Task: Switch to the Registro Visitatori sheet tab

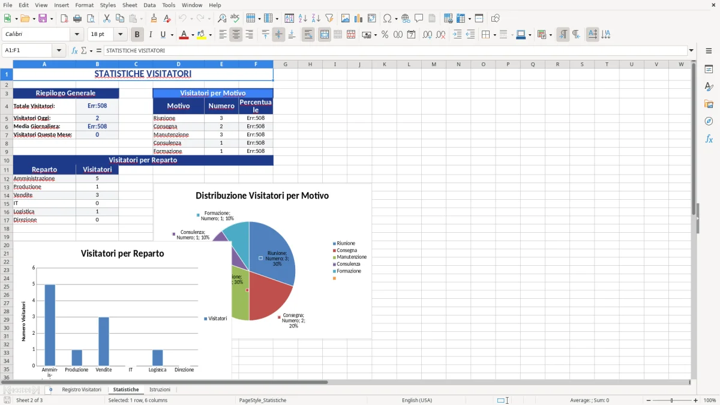Action: (81, 389)
